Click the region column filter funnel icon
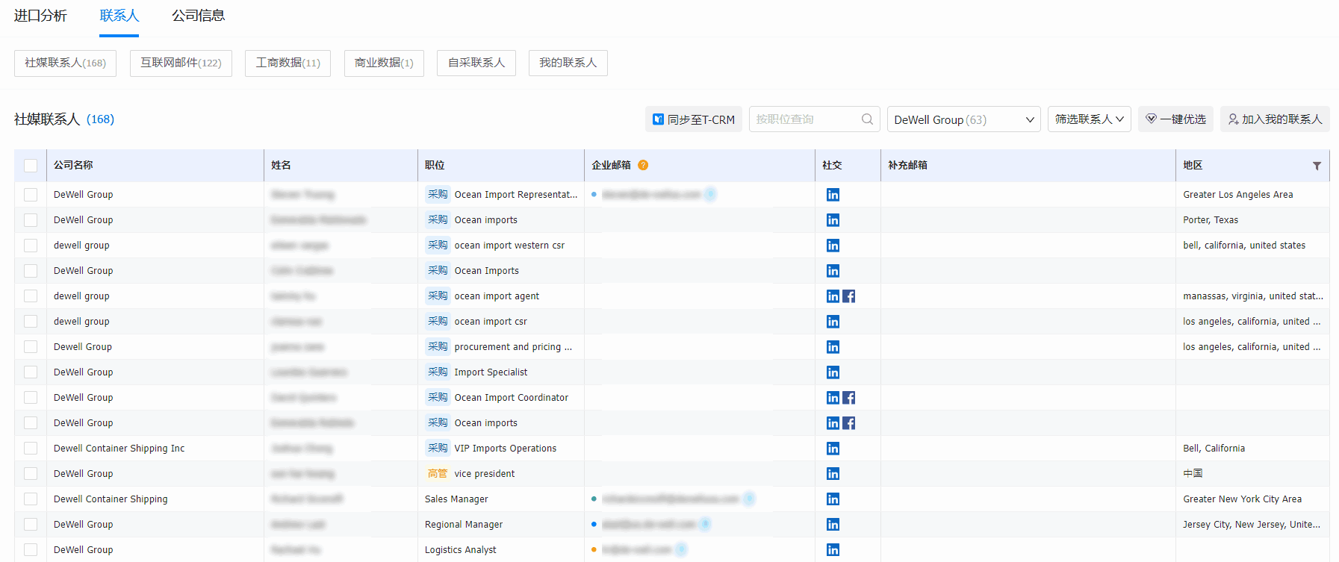 click(x=1317, y=166)
